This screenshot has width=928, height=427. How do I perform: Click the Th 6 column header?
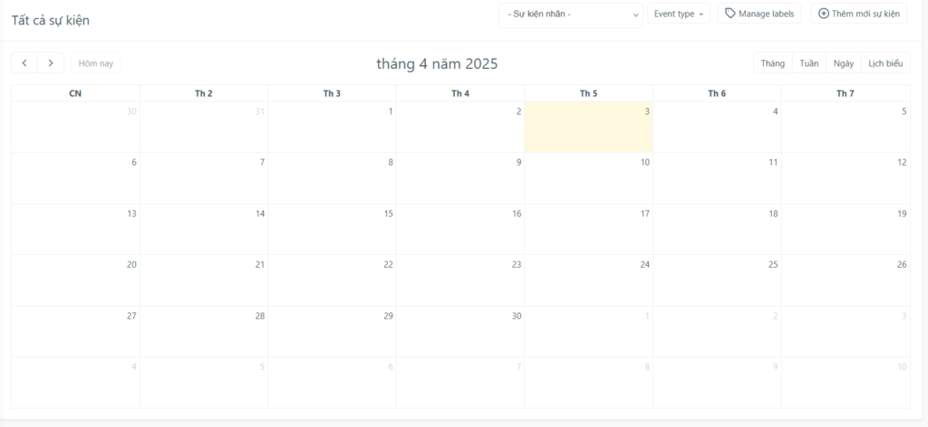click(x=717, y=93)
